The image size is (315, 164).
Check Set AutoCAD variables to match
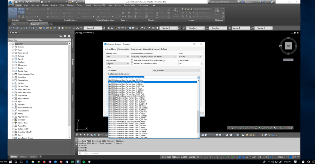pyautogui.click(x=132, y=63)
